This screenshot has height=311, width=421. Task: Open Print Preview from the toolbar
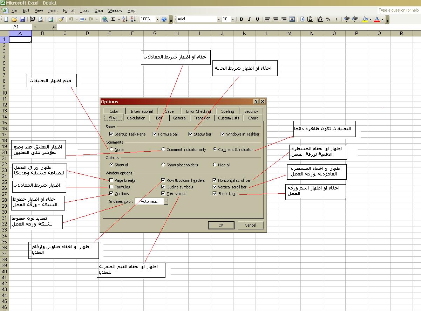point(40,19)
